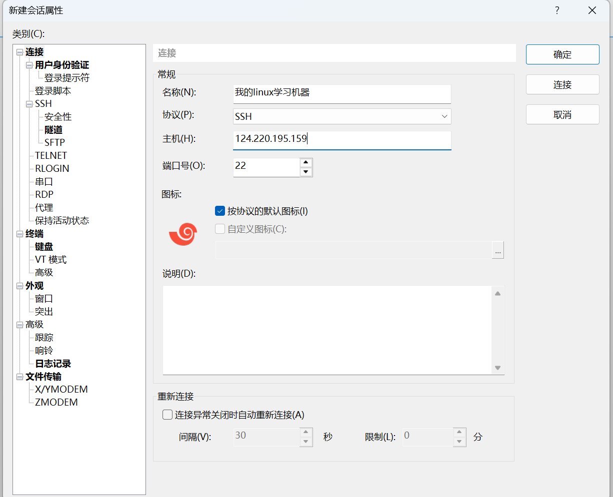Toggle 按协议的默认图标 checkbox
The image size is (613, 497).
[x=219, y=211]
